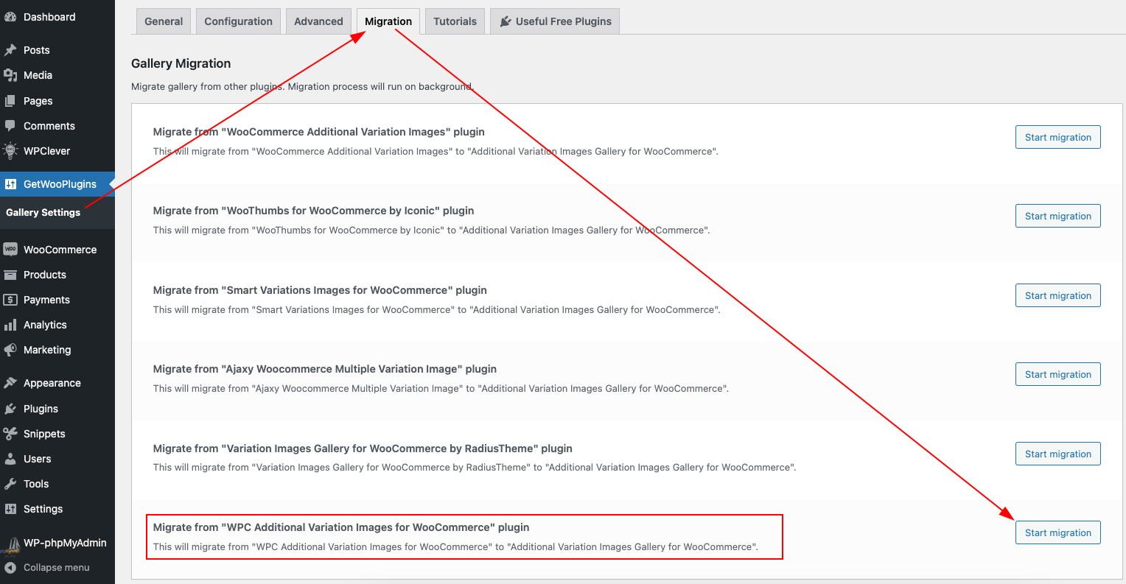Open the Configuration tab
Viewport: 1126px width, 584px height.
point(239,21)
